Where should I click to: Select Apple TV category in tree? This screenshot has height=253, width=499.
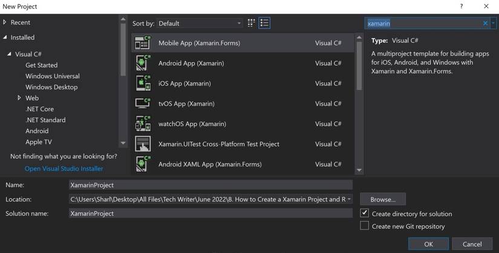tap(39, 142)
